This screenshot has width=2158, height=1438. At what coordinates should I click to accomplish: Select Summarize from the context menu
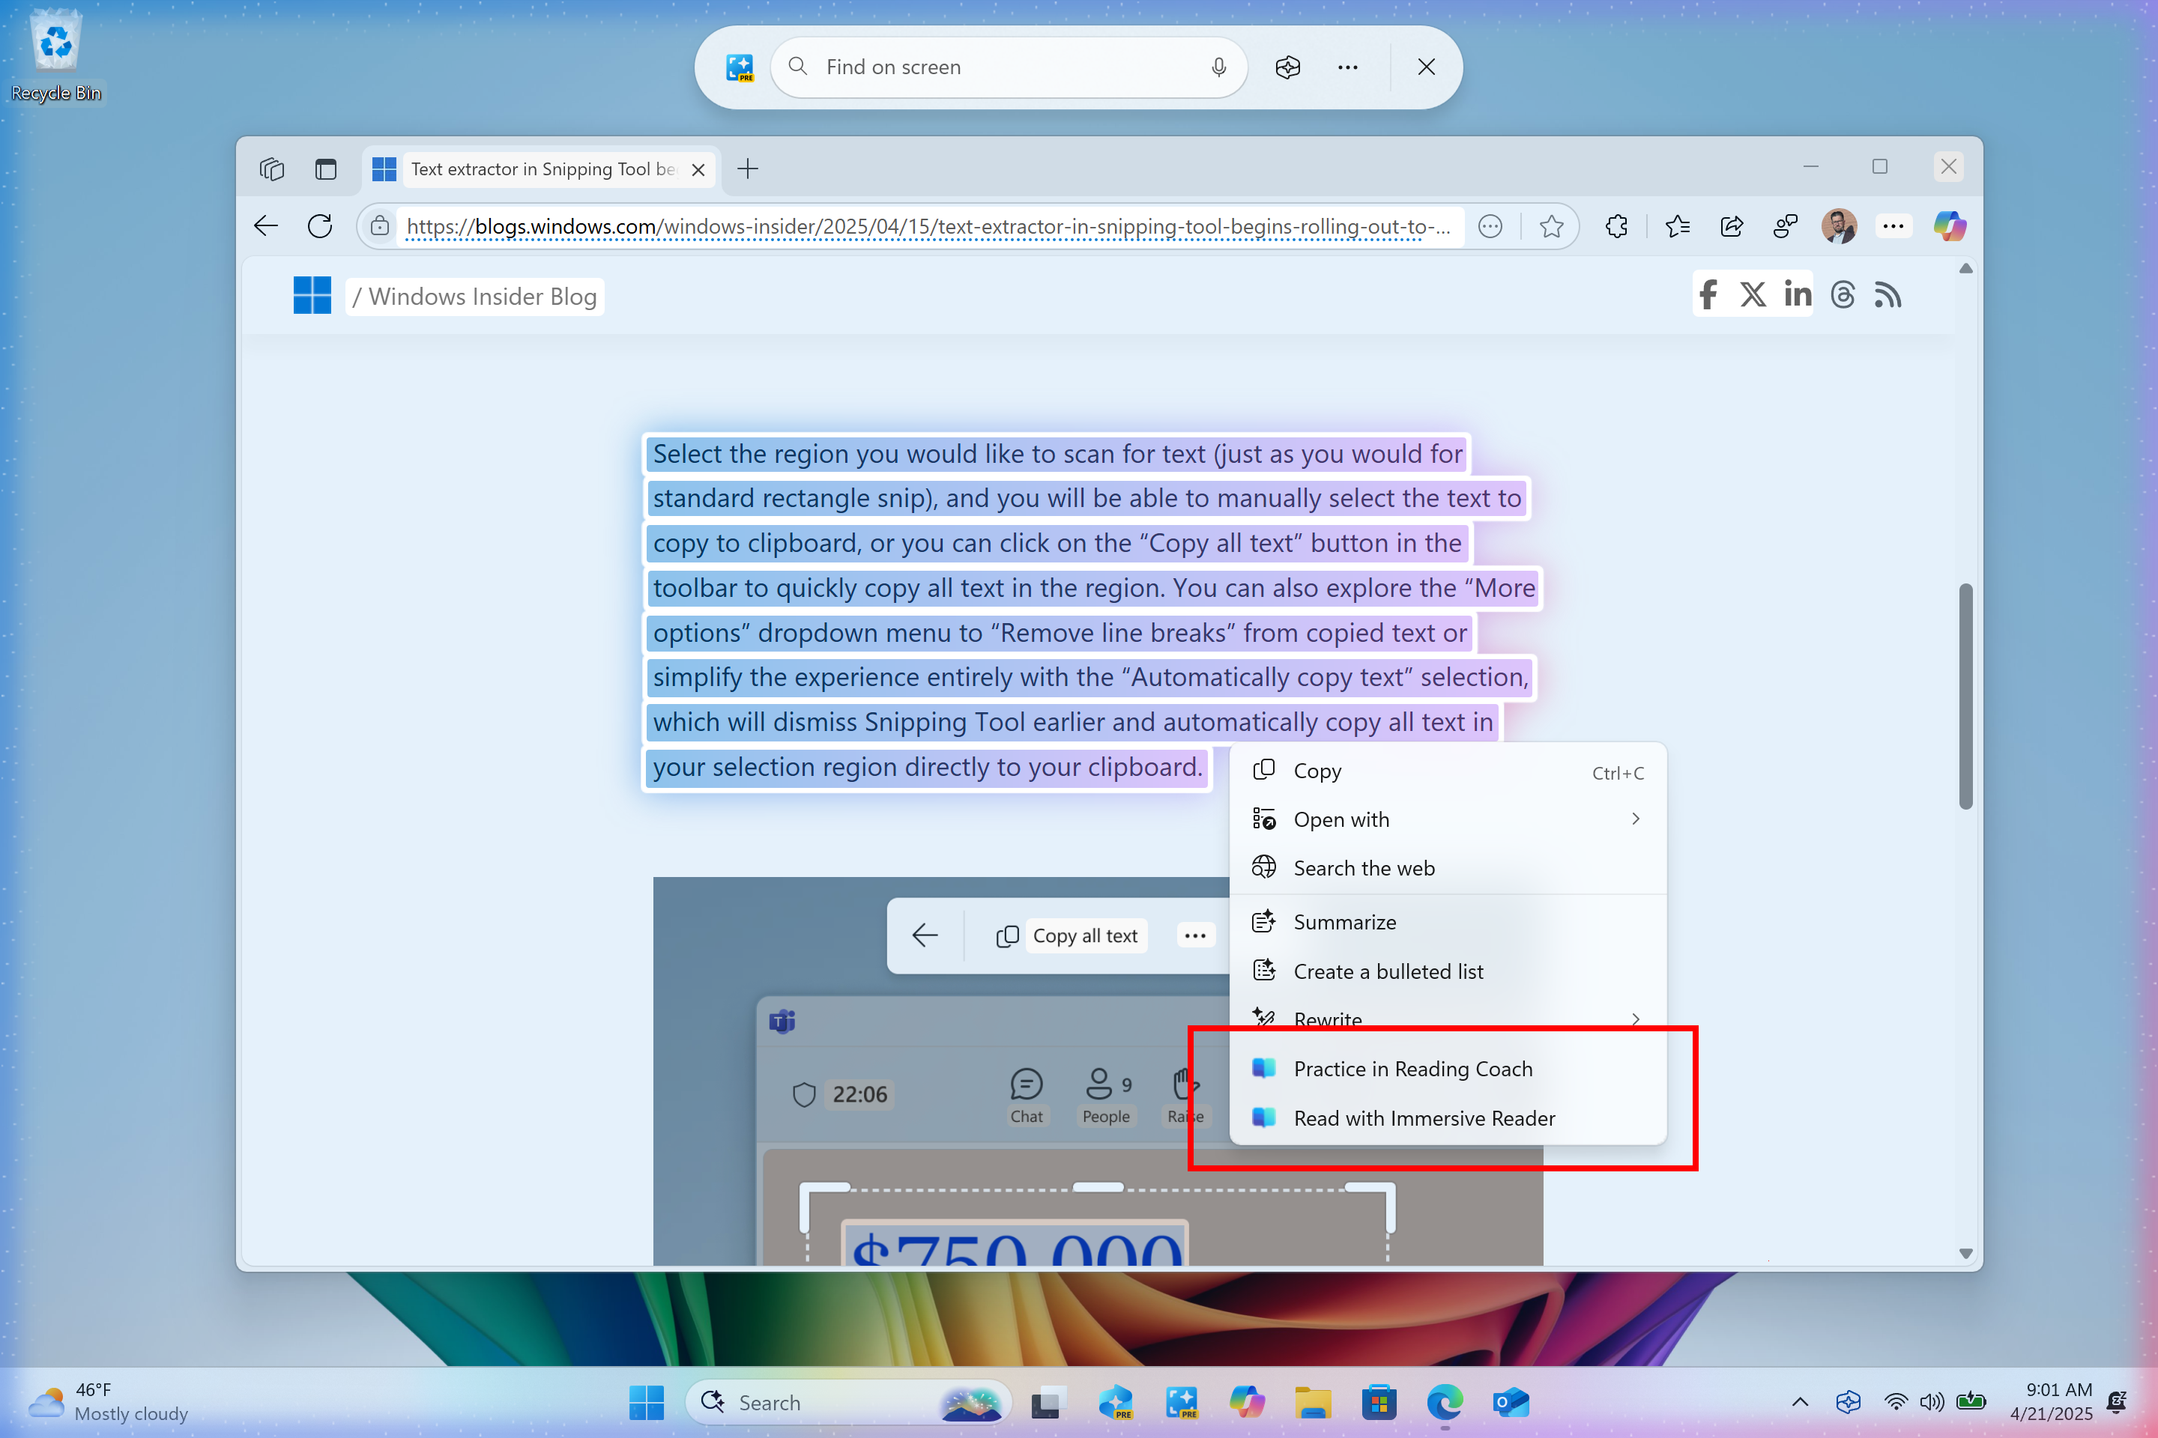tap(1345, 922)
